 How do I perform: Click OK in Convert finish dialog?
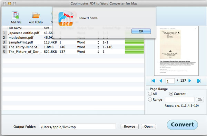pyautogui.click(x=141, y=31)
